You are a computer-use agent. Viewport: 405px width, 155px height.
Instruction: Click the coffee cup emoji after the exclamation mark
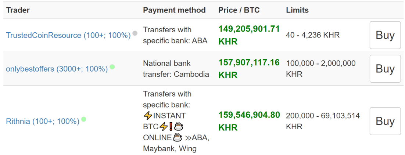[178, 127]
